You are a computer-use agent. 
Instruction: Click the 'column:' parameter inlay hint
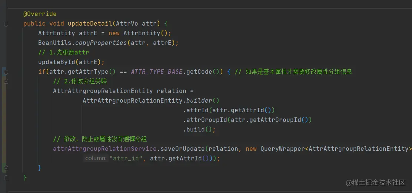click(x=96, y=158)
